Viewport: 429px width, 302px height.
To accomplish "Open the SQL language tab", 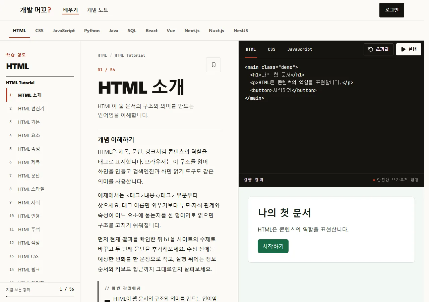I will tap(132, 31).
